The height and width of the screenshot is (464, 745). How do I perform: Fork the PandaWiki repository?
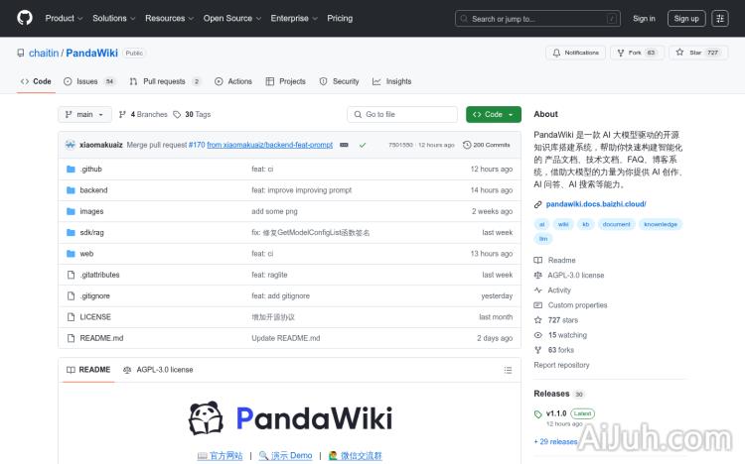click(x=637, y=53)
